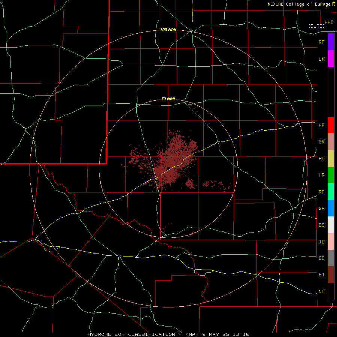Image resolution: width=337 pixels, height=337 pixels.
Task: Click the WS blue legend swatch
Action: (x=331, y=208)
